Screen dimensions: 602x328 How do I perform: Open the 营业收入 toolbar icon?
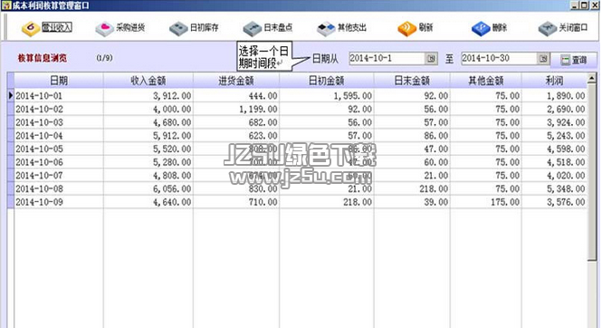click(31, 28)
